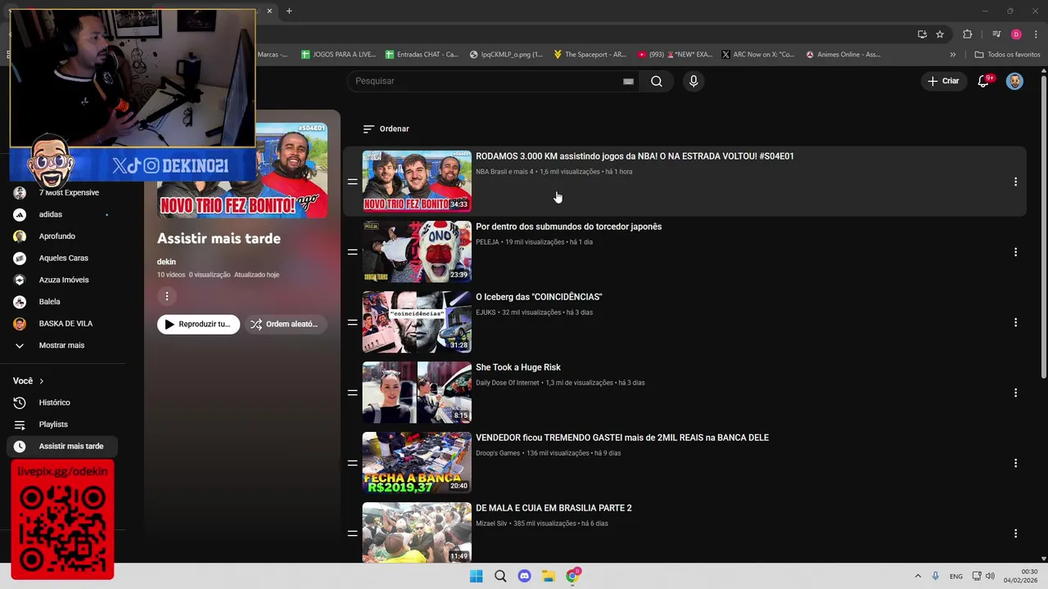
Task: Open options menu for RODAMOS 3.000 KM video
Action: pos(1015,182)
